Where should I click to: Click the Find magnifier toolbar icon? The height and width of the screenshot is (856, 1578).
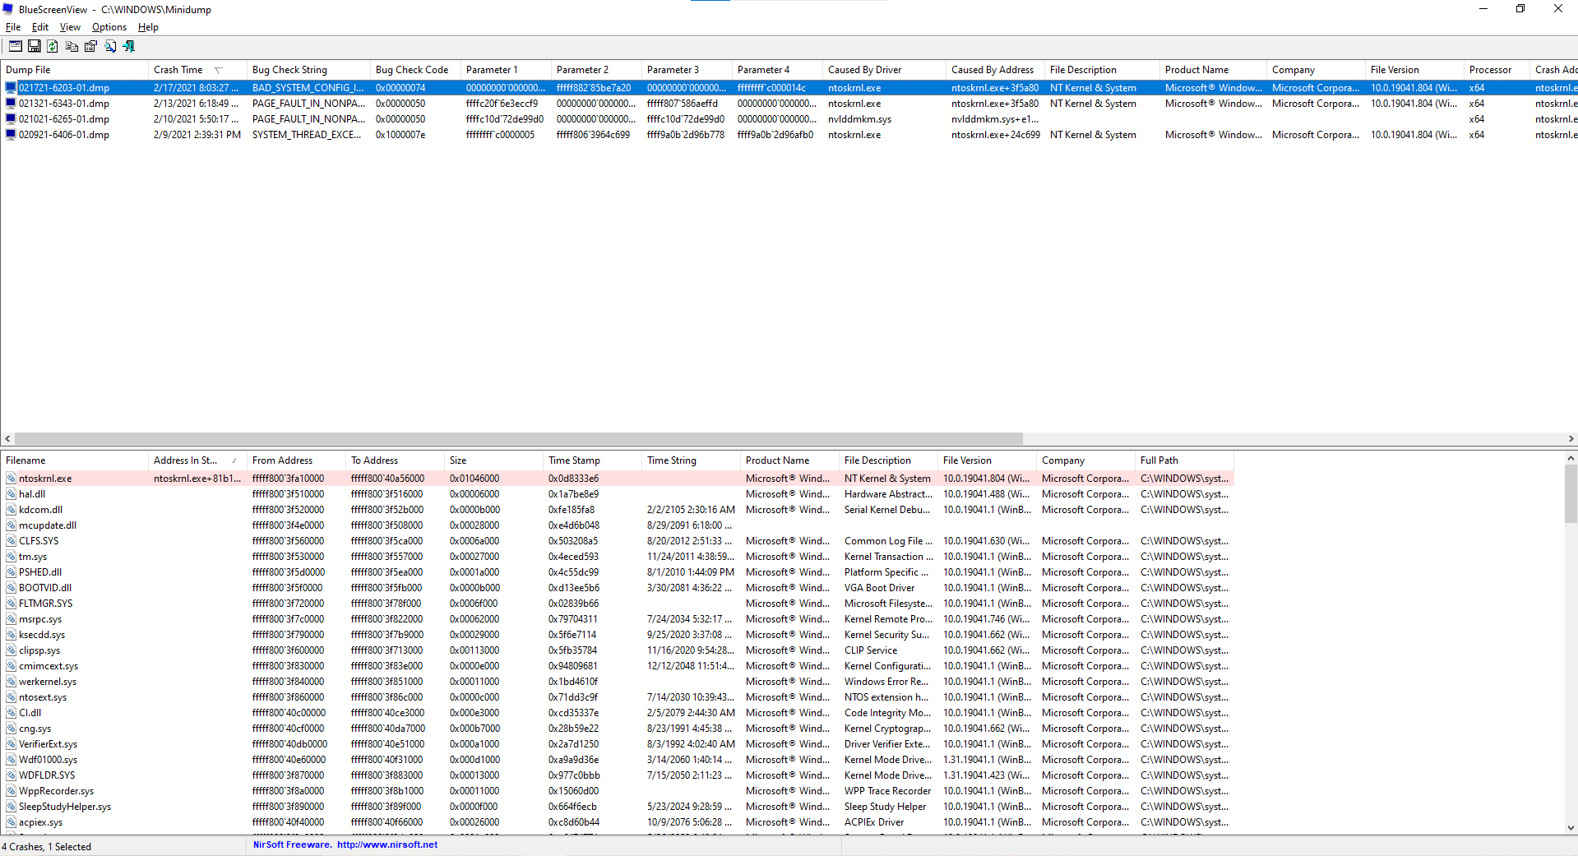110,47
